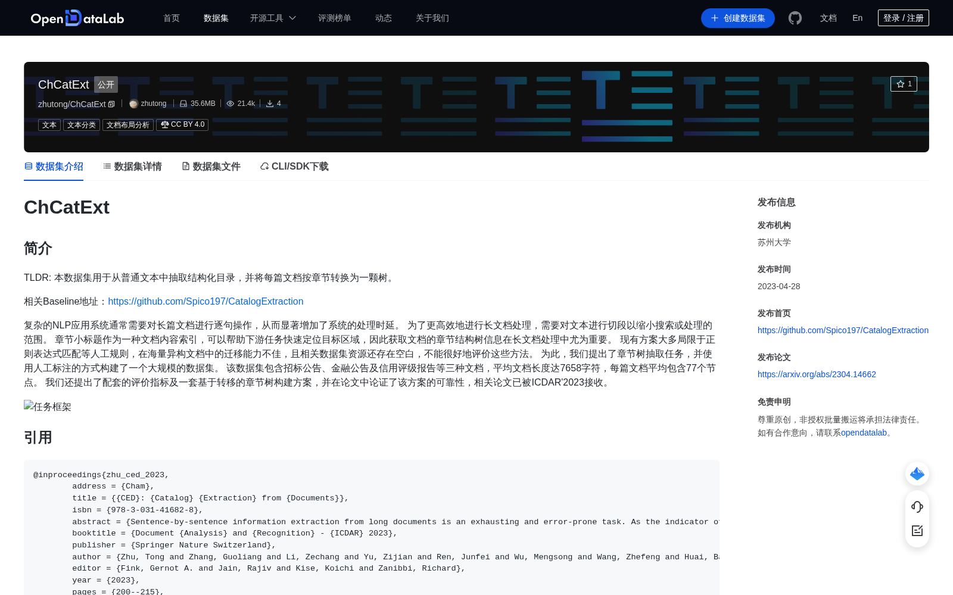The width and height of the screenshot is (953, 595).
Task: Click the opendatalab contact link
Action: click(x=864, y=433)
